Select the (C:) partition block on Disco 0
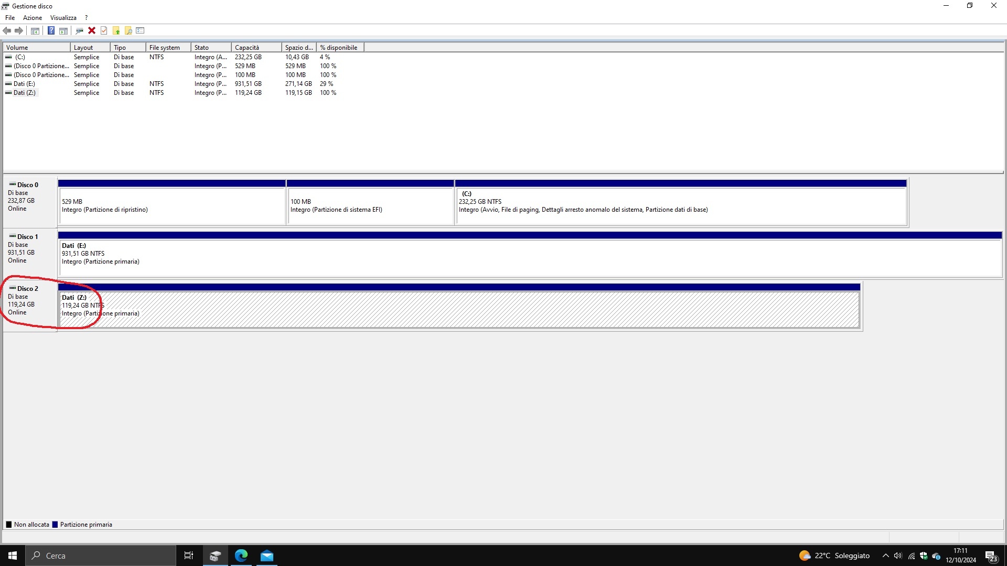This screenshot has width=1007, height=566. pos(681,206)
